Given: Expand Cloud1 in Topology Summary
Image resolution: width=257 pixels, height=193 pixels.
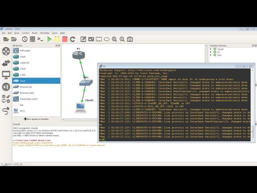Looking at the screenshot, I should pyautogui.click(x=211, y=49).
